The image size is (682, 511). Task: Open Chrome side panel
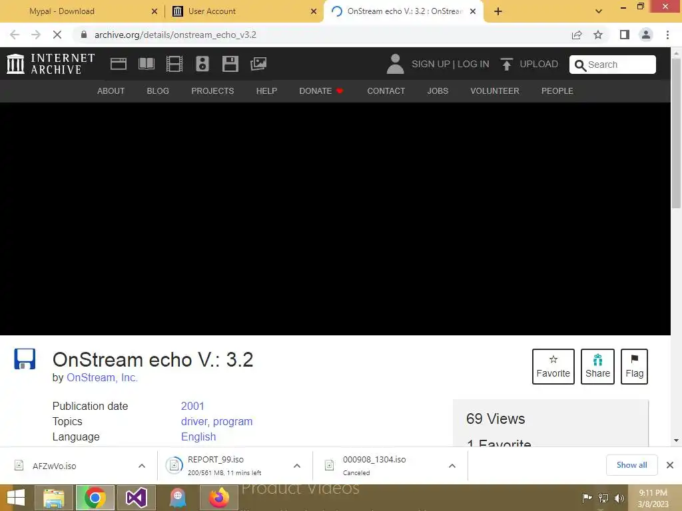pyautogui.click(x=625, y=35)
